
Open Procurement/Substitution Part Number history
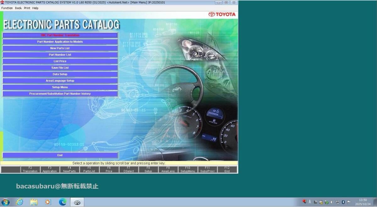click(x=60, y=93)
